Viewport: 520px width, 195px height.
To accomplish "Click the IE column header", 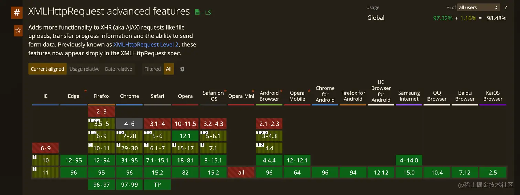I will click(46, 96).
